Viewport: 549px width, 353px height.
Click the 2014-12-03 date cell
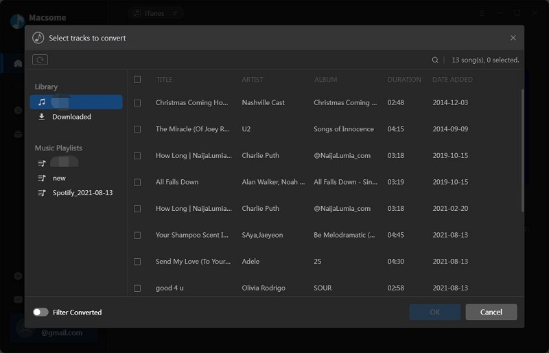(x=450, y=103)
